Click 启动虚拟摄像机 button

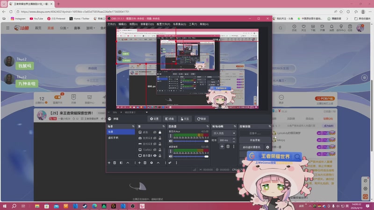click(252, 147)
